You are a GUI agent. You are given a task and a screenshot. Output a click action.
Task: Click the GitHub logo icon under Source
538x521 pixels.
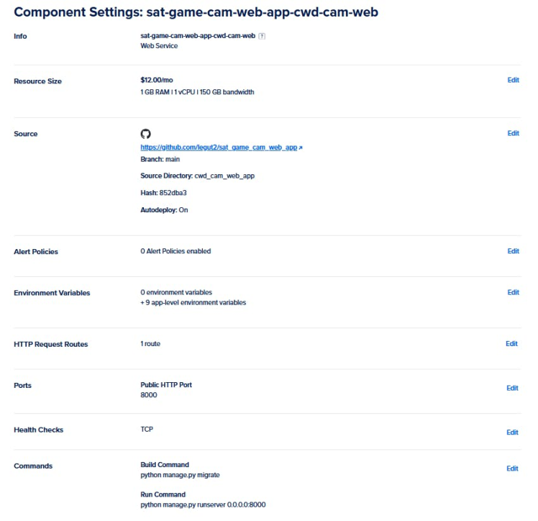click(145, 134)
